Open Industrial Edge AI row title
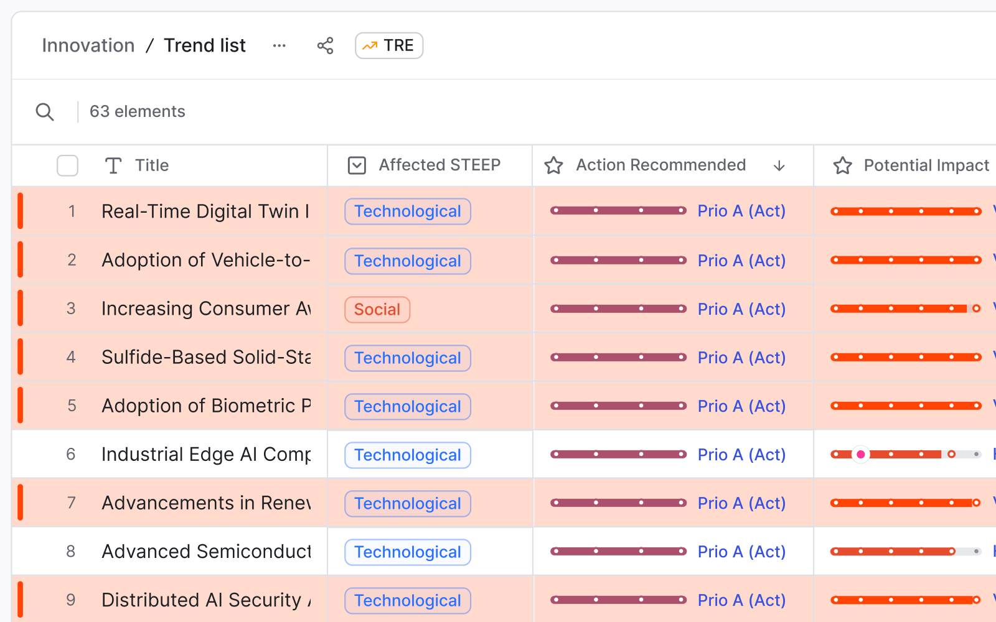This screenshot has height=622, width=996. pos(205,454)
